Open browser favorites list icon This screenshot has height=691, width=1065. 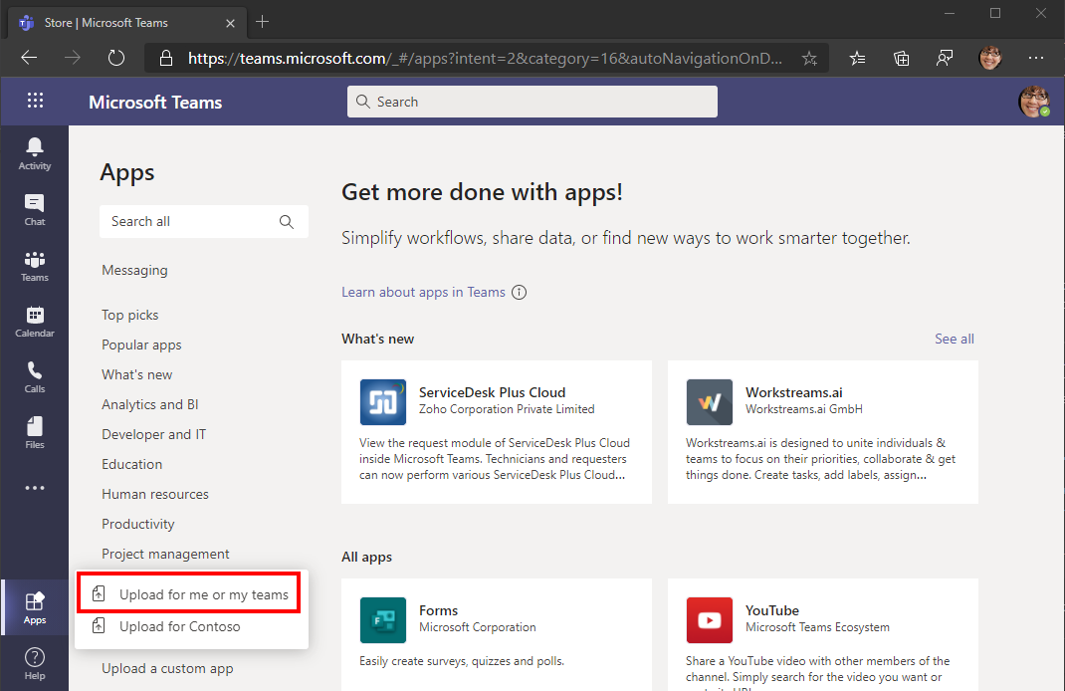click(x=857, y=59)
